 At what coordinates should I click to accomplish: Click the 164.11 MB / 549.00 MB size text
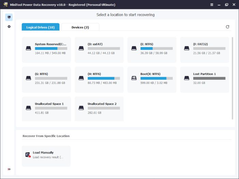coord(50,53)
